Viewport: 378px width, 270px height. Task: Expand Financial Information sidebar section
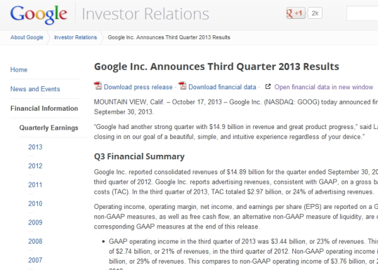point(44,108)
